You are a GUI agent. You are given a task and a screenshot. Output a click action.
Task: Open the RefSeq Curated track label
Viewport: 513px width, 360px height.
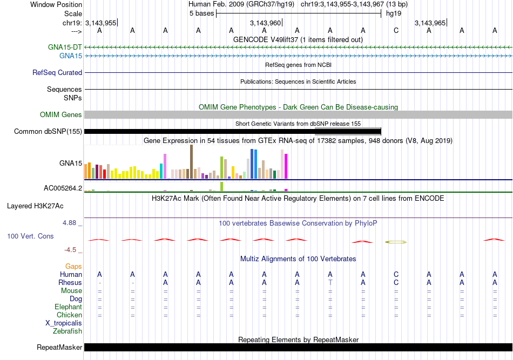[x=57, y=72]
